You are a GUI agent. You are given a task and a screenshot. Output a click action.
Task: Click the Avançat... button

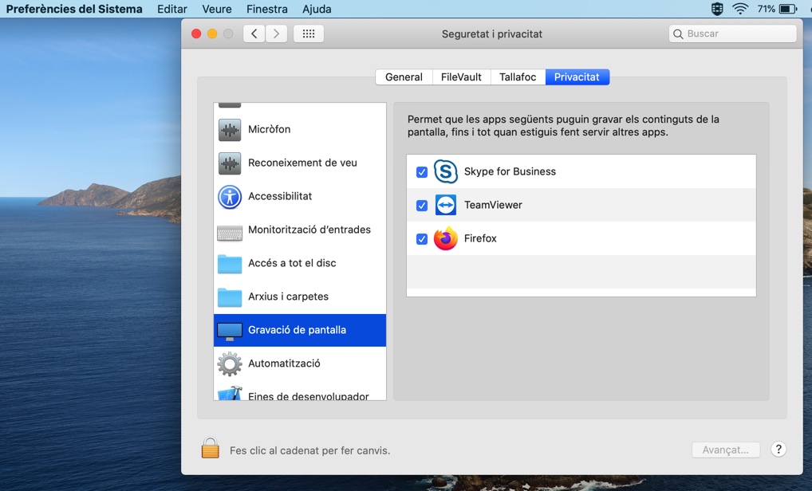[725, 450]
